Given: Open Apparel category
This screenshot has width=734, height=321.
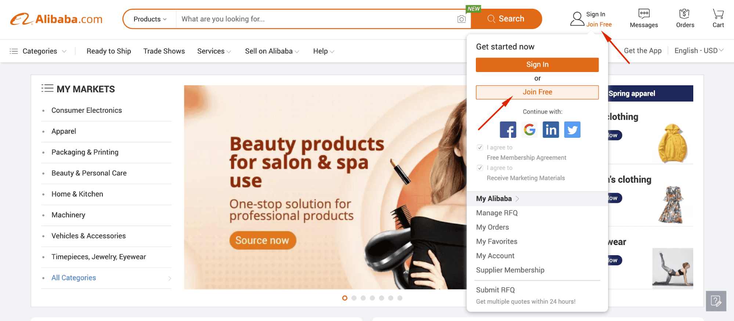Looking at the screenshot, I should click(x=64, y=131).
